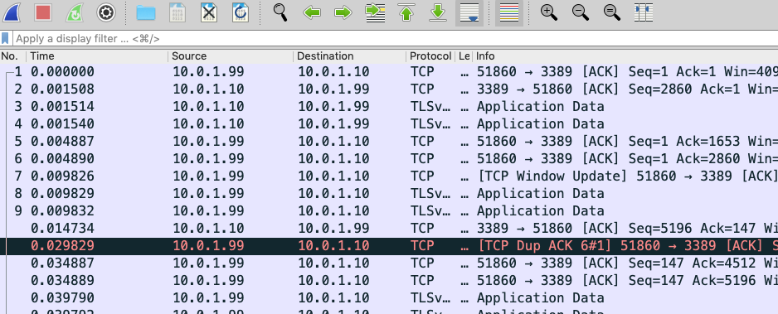Viewport: 778px width, 314px height.
Task: Select packet 8 at time 0.009829
Action: tap(389, 193)
